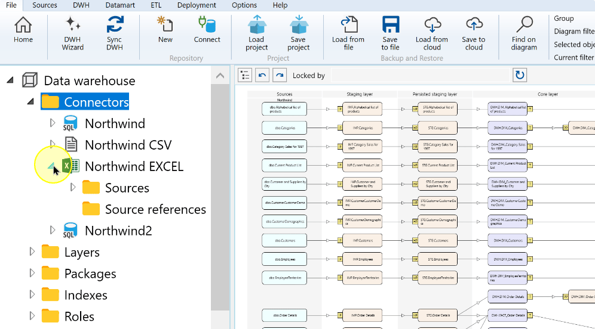Screen dimensions: 595x329
Task: Expand the Roles folder
Action: click(x=32, y=316)
